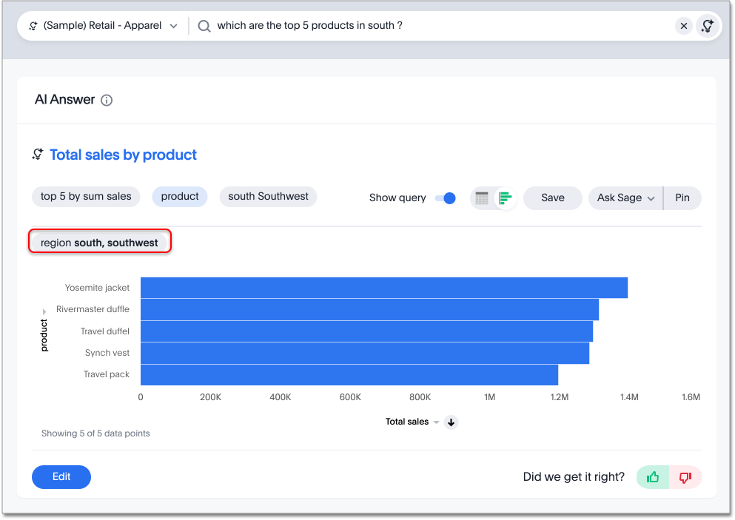Clear the search query with the x icon
The width and height of the screenshot is (735, 520).
tap(683, 25)
